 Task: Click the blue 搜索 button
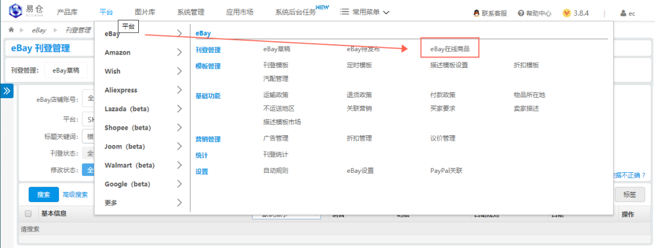(x=44, y=195)
